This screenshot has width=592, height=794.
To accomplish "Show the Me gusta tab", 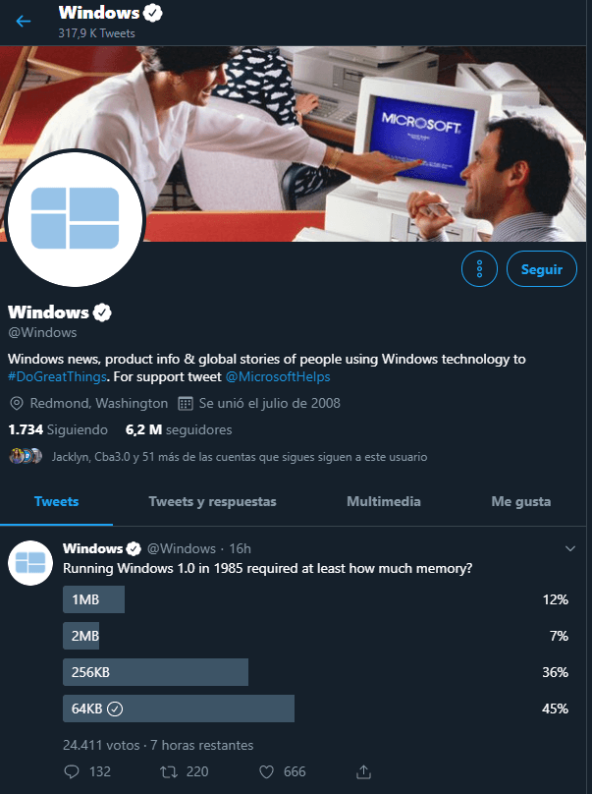I will point(520,501).
